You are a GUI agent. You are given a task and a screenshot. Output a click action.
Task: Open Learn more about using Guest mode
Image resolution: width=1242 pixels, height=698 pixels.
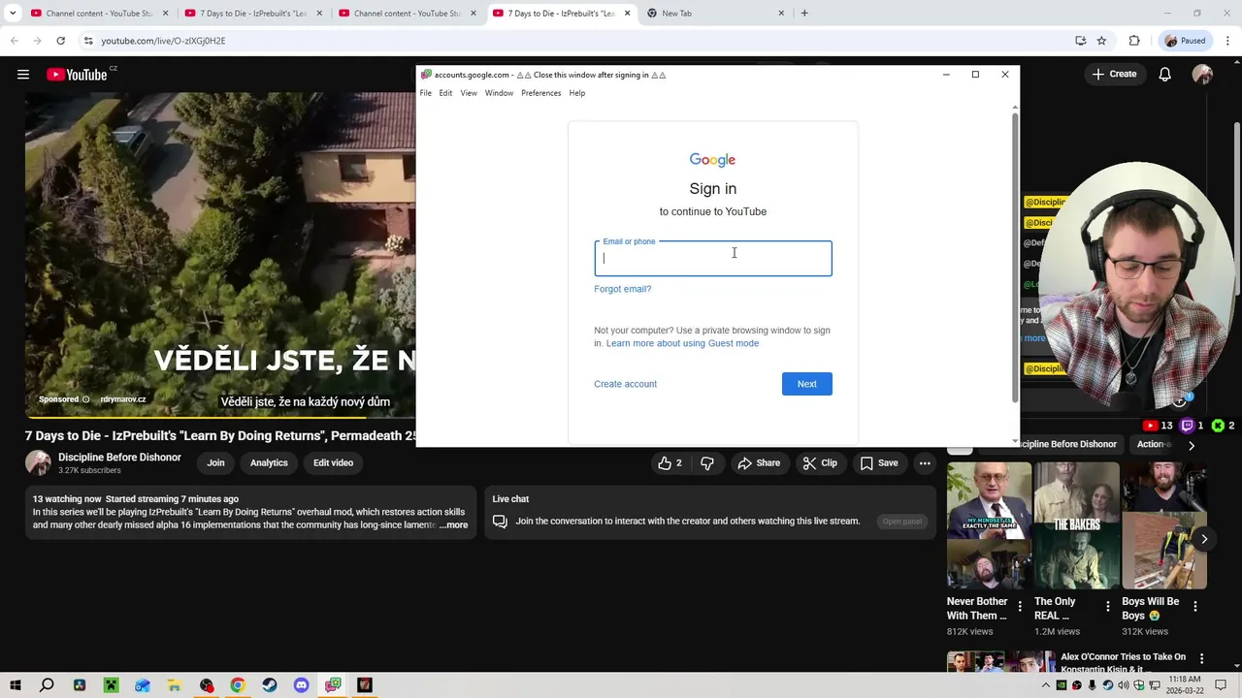tap(683, 343)
